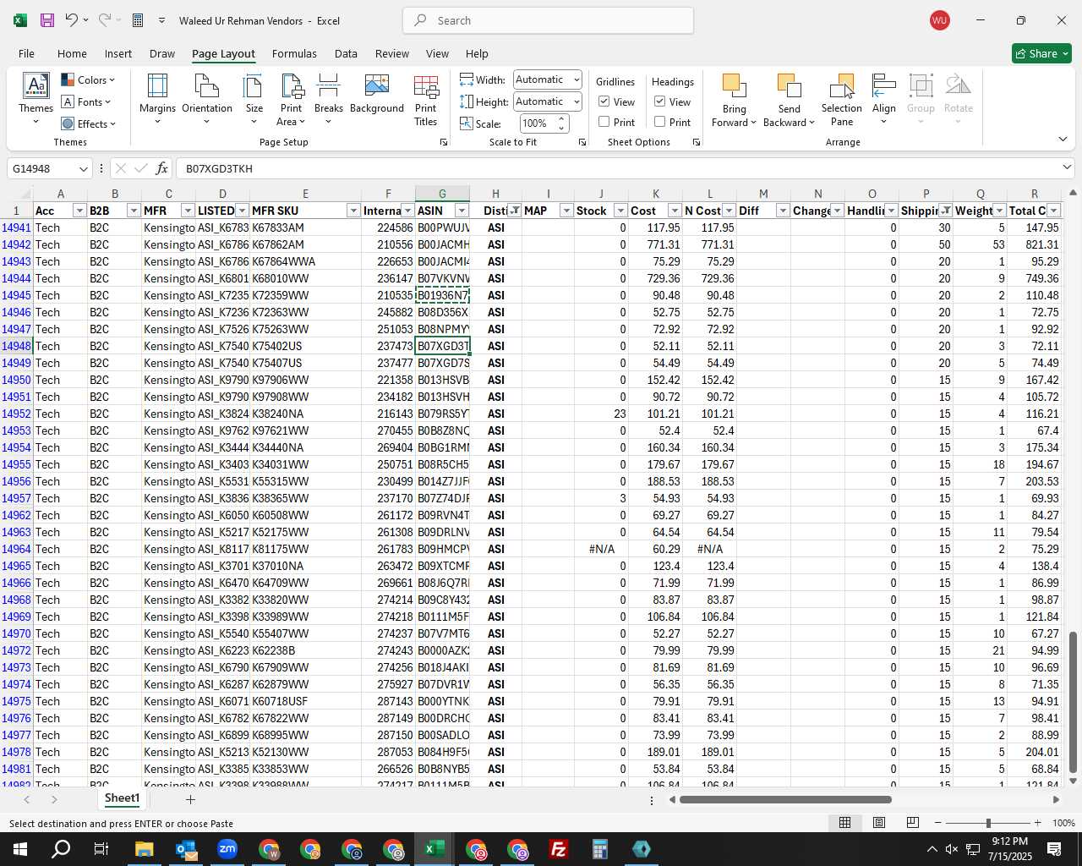
Task: Open the Themes gallery icon
Action: pyautogui.click(x=36, y=99)
